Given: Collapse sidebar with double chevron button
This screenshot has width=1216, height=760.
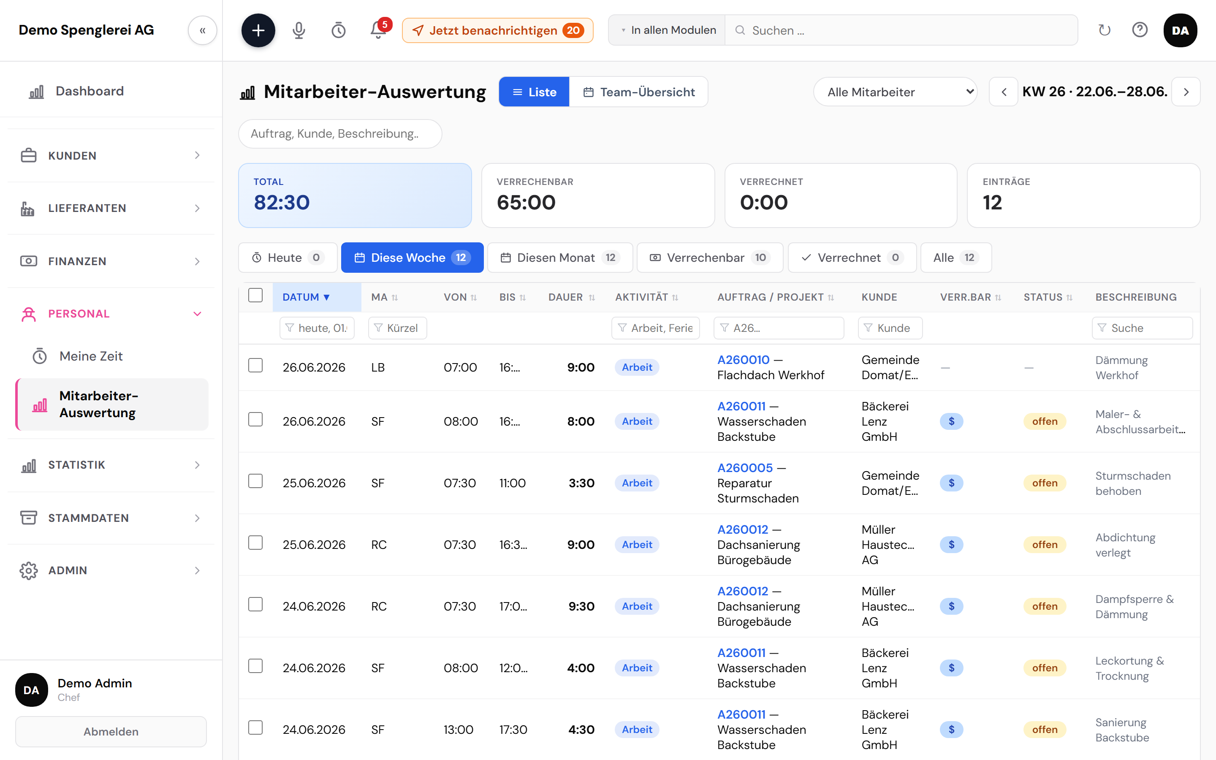Looking at the screenshot, I should 203,30.
